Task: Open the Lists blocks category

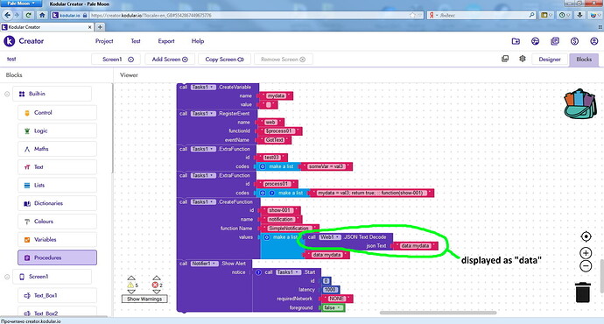Action: [x=57, y=185]
